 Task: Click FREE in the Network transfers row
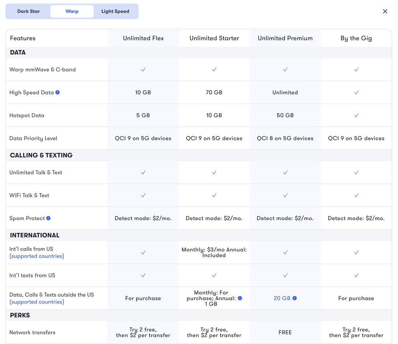pyautogui.click(x=285, y=332)
